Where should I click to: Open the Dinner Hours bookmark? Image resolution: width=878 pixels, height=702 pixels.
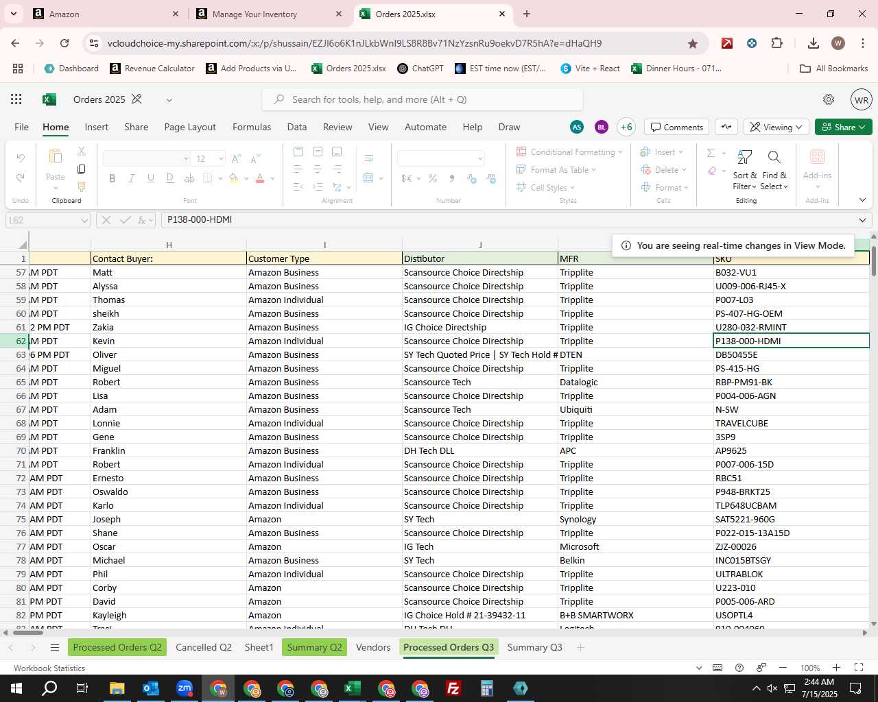pos(676,69)
